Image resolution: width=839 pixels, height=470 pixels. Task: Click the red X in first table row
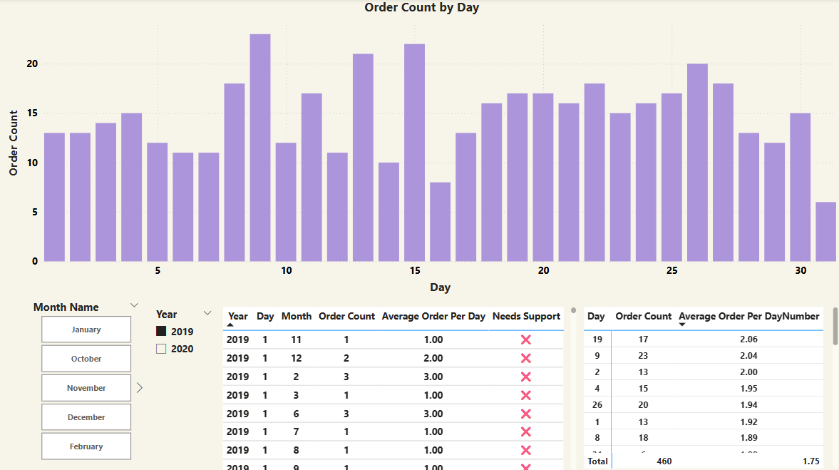[x=526, y=340]
